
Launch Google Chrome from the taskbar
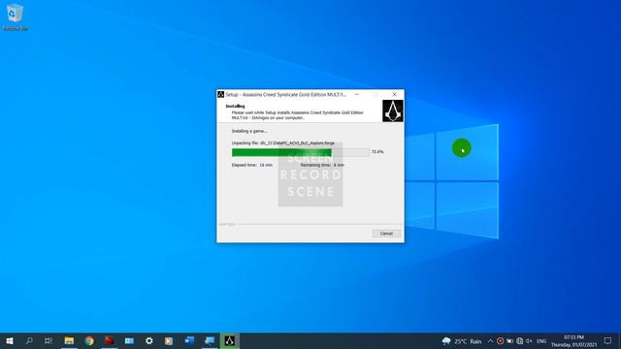89,340
